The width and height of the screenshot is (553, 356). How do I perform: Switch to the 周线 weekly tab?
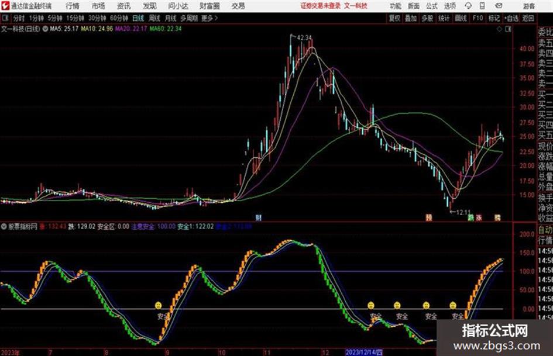[154, 18]
